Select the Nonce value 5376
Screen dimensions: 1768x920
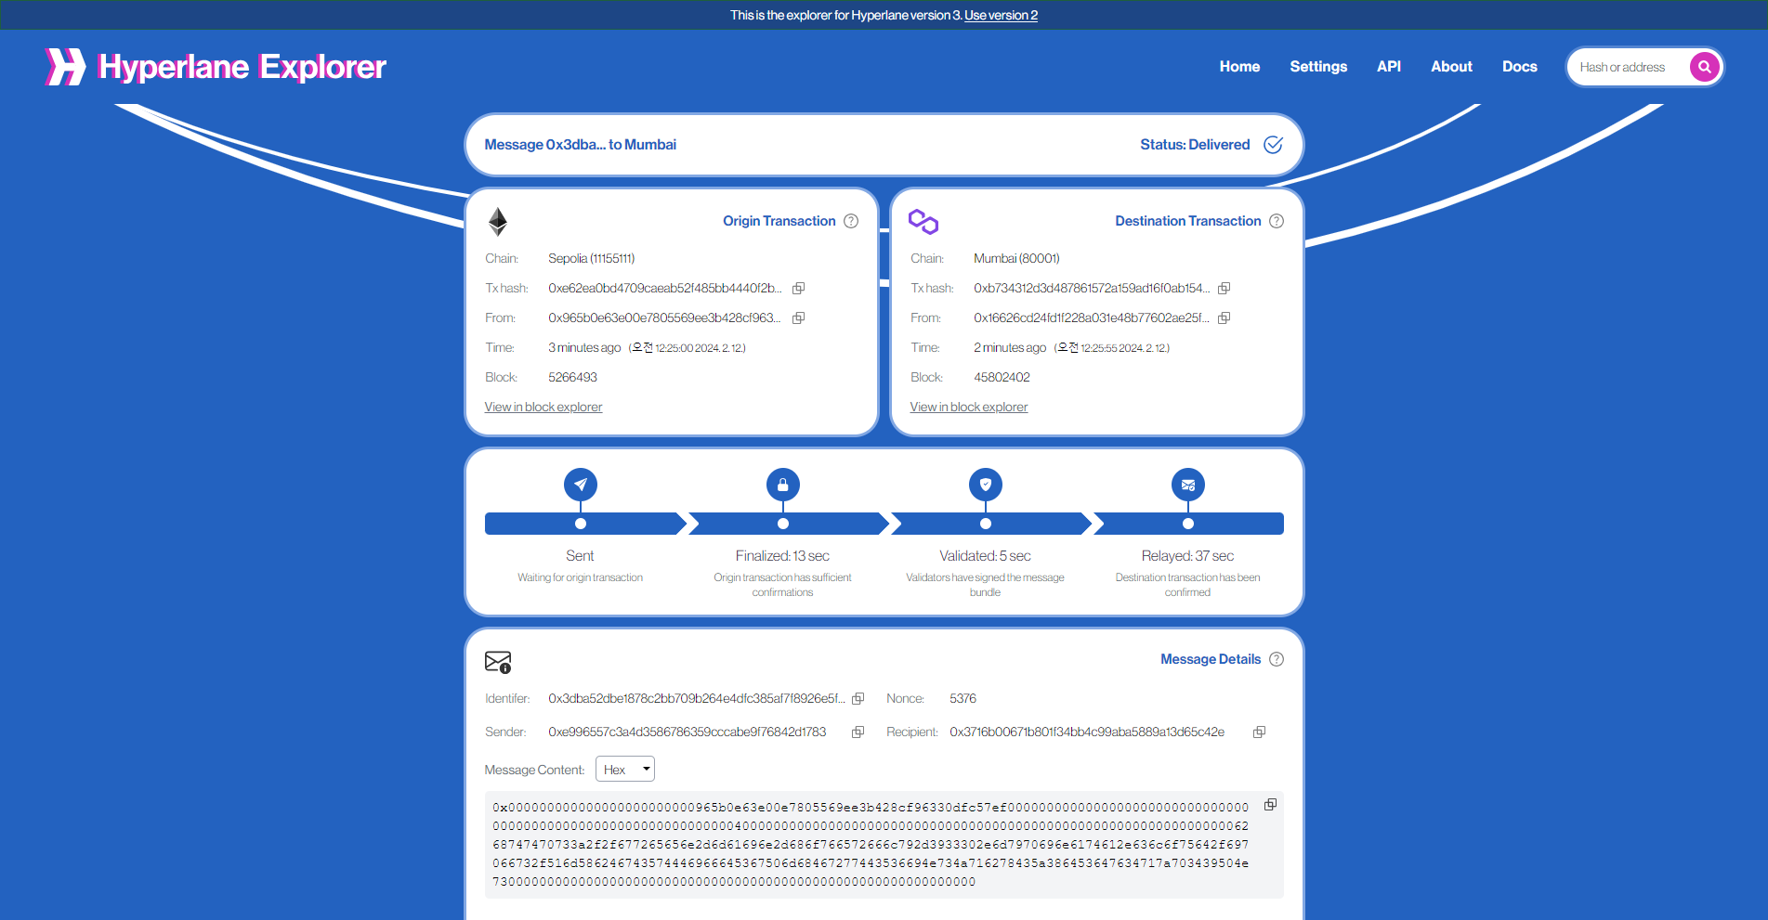pos(963,698)
